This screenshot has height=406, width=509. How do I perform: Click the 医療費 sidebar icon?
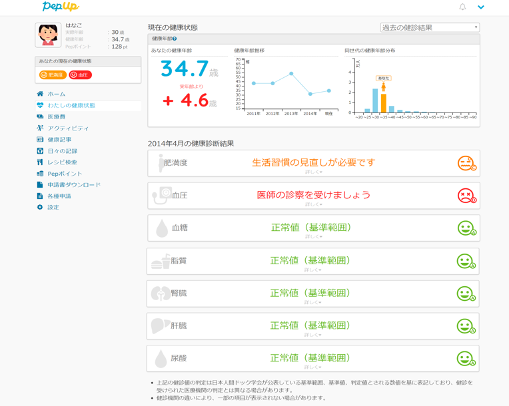[x=40, y=116]
